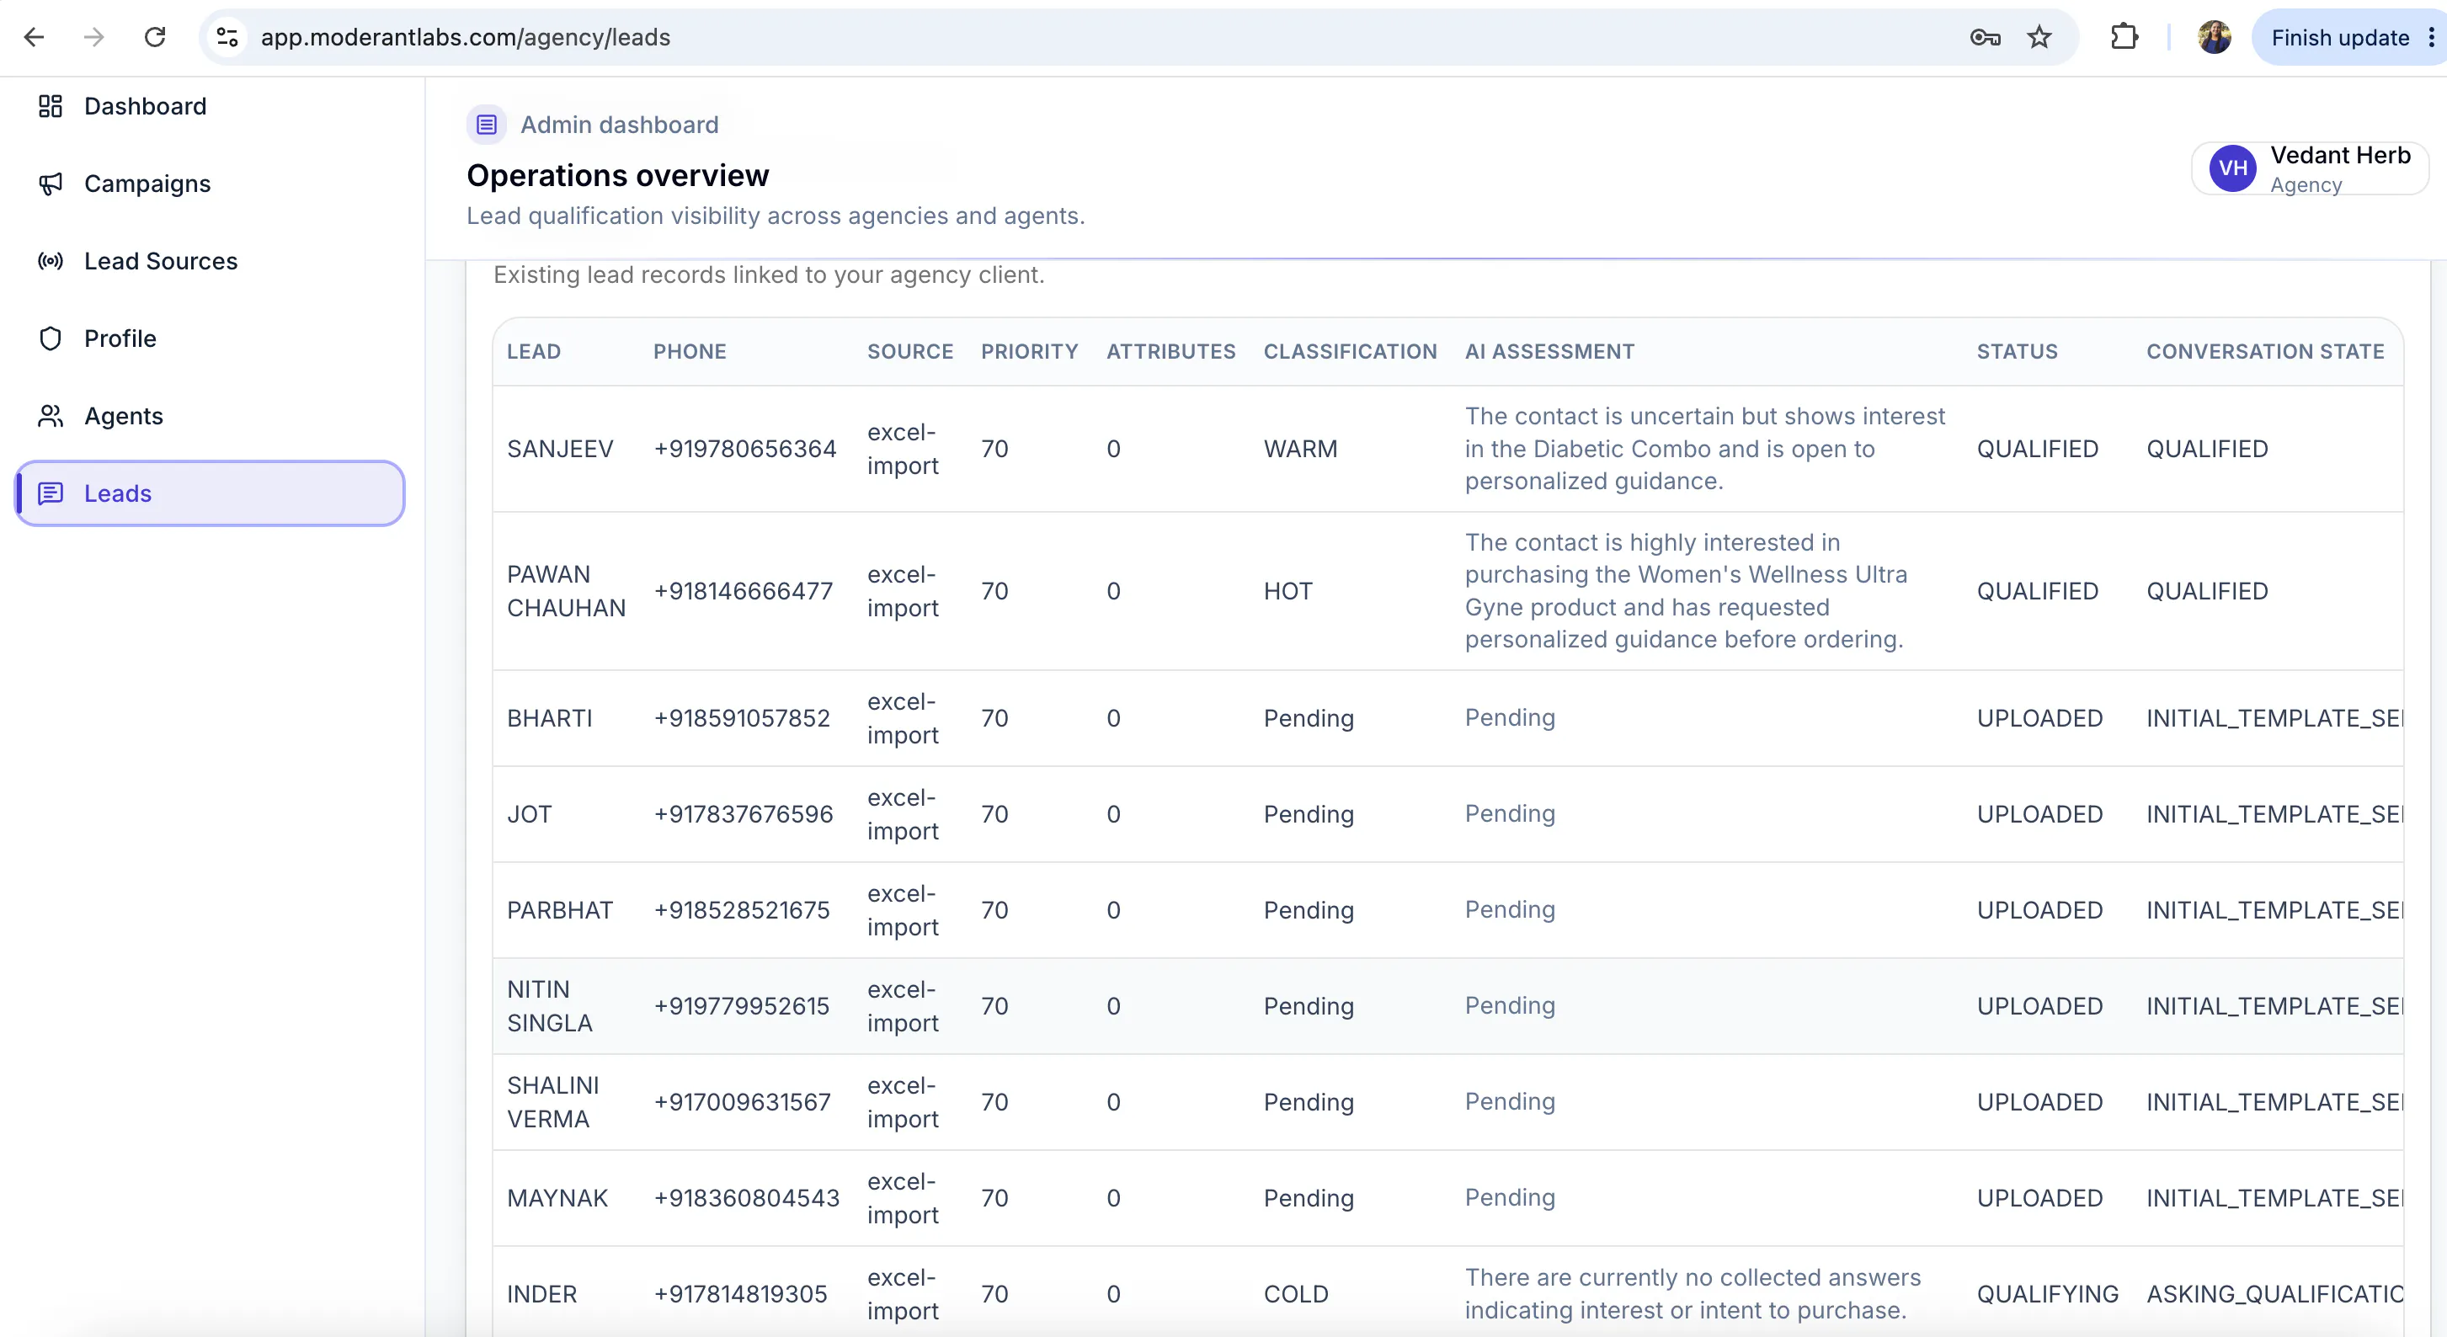
Task: Select the MAYNAK lead name
Action: pos(557,1197)
